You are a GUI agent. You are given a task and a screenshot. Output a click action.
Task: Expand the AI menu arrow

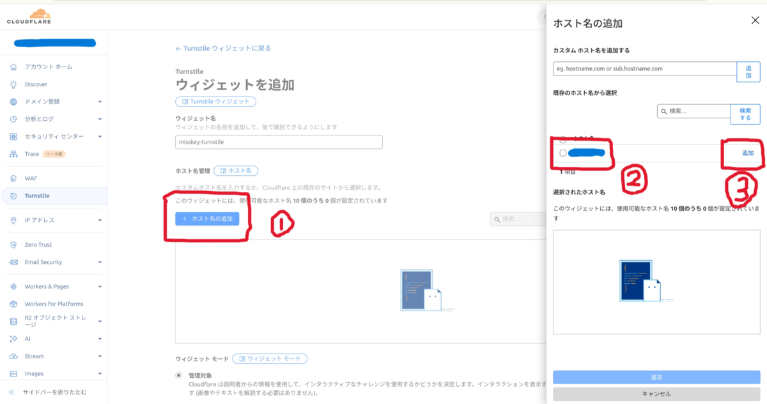(100, 339)
